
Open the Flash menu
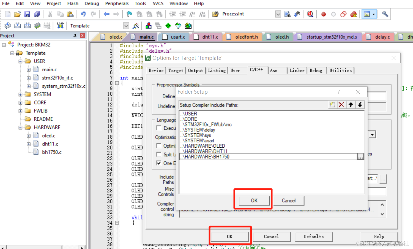(73, 3)
